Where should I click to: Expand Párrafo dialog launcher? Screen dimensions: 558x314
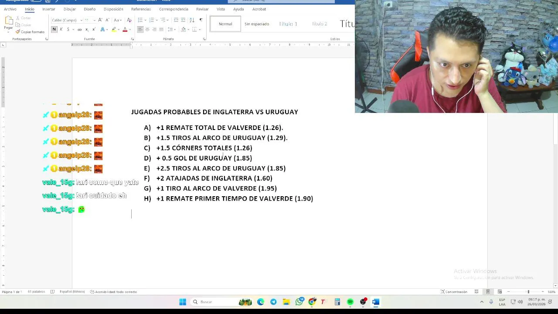coord(204,39)
